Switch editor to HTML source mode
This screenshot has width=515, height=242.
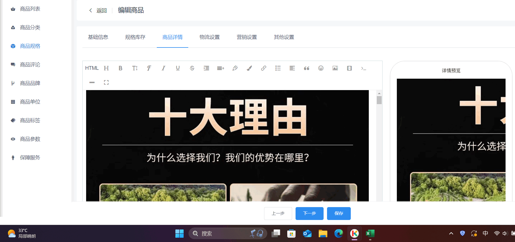click(92, 68)
